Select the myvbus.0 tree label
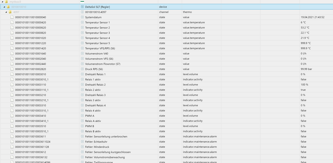The image size is (333, 163). click(15, 2)
